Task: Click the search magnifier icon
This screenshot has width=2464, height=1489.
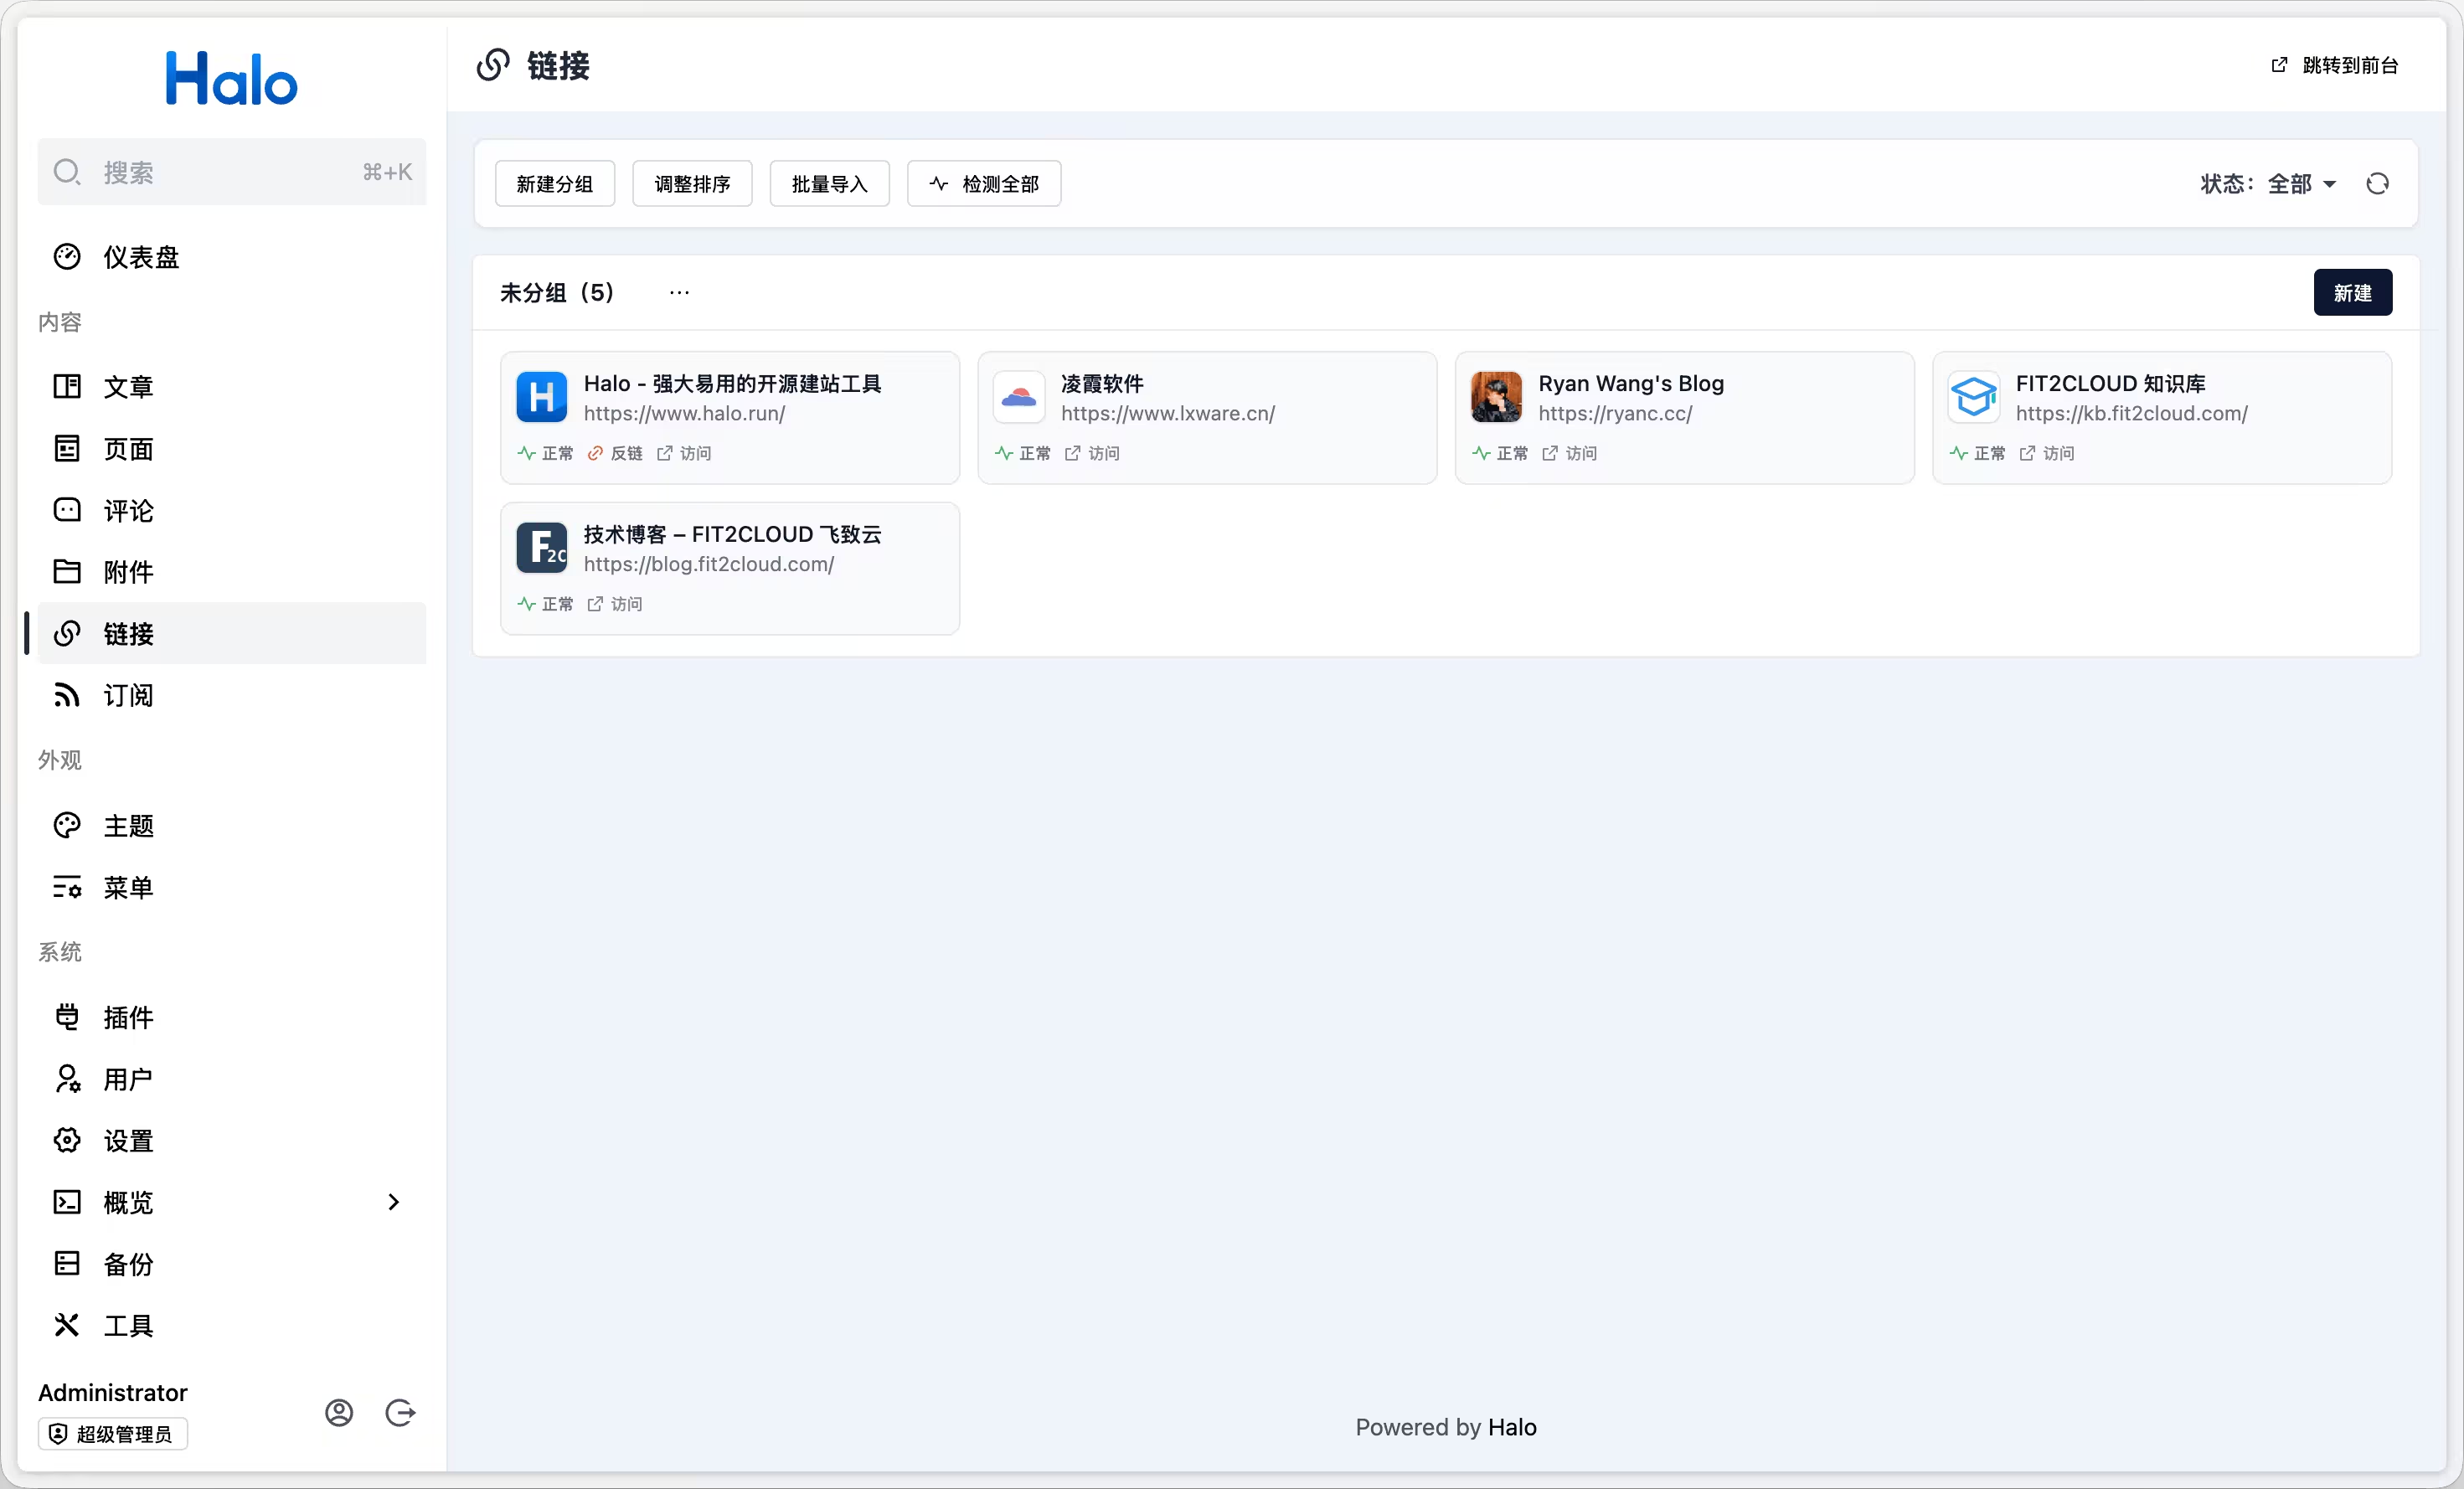Action: click(67, 172)
